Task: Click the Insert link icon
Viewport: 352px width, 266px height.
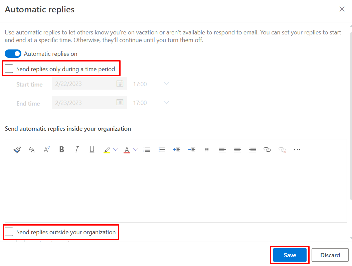Action: (x=267, y=150)
